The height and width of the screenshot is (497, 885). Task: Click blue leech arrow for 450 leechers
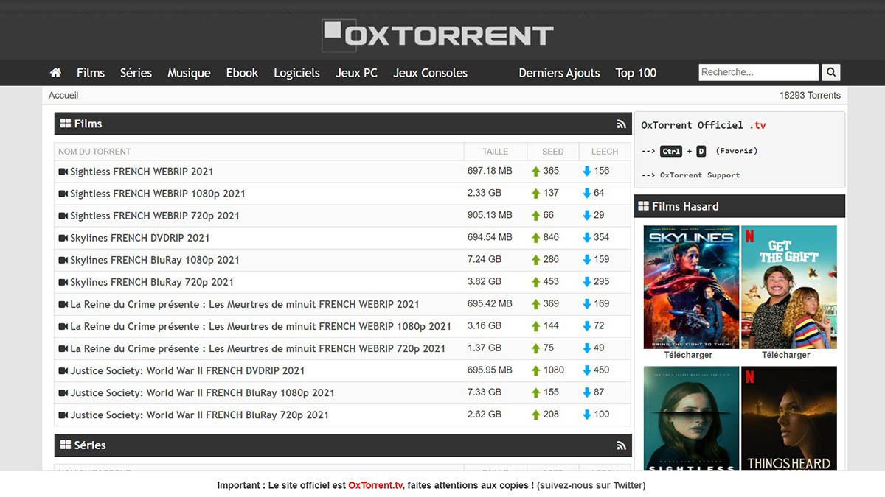click(x=587, y=370)
